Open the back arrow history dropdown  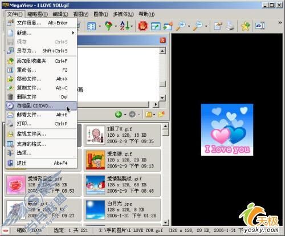click(125, 115)
